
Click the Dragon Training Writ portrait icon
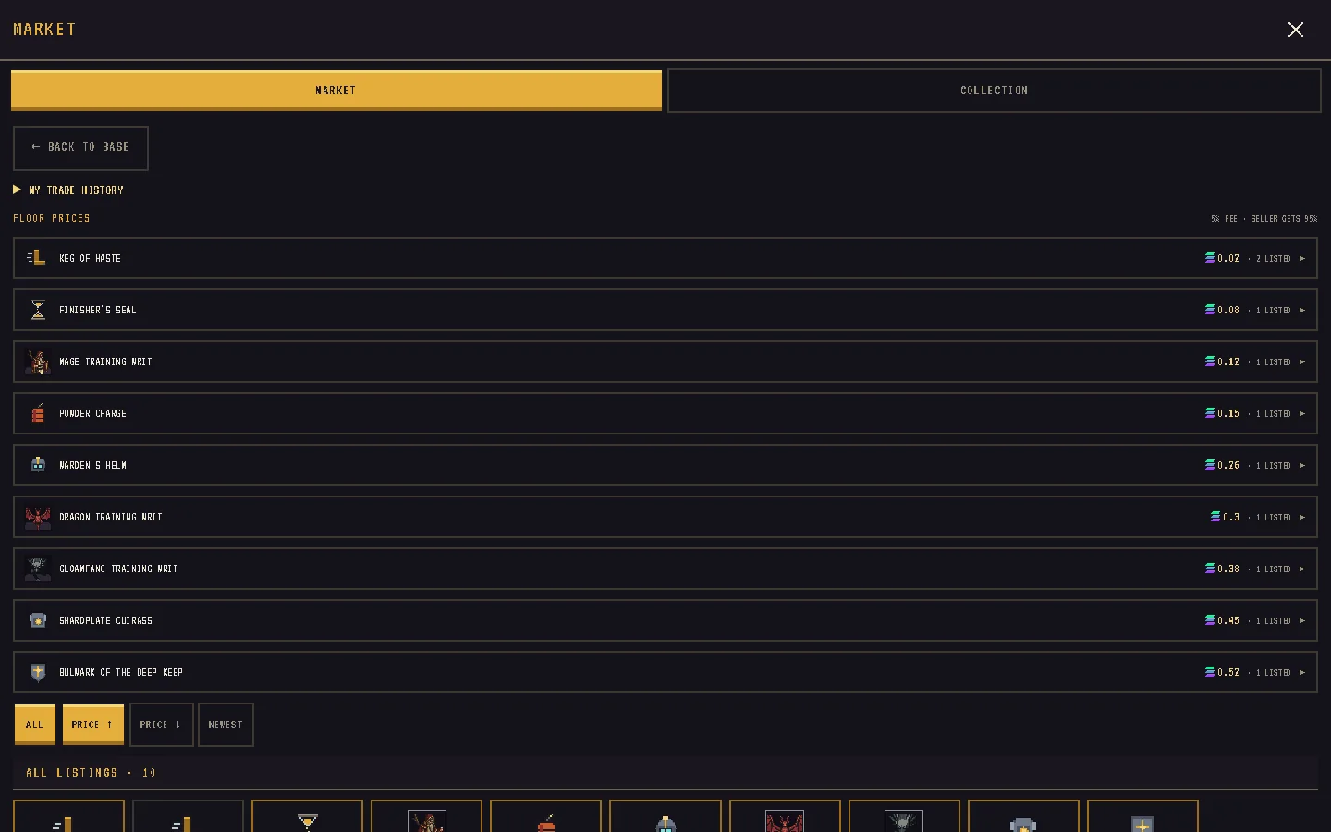click(x=38, y=517)
